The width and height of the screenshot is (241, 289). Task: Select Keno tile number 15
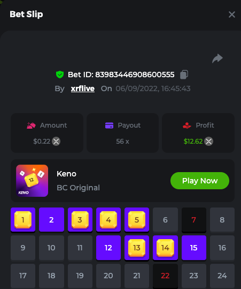coord(194,248)
